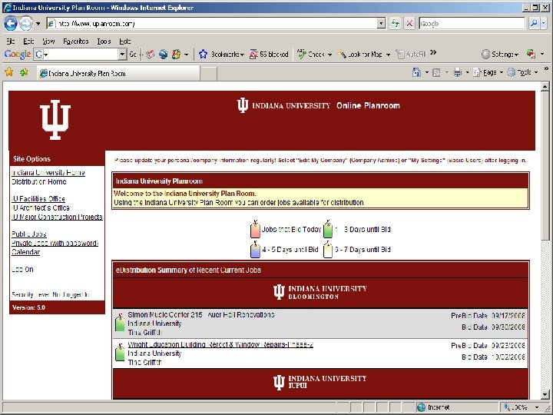553x415 pixels.
Task: Click the Google search box in toolbar
Action: (472, 24)
